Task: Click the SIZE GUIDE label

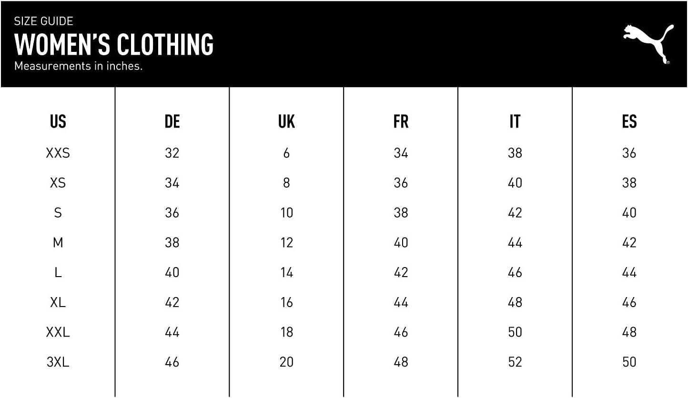Action: (43, 21)
